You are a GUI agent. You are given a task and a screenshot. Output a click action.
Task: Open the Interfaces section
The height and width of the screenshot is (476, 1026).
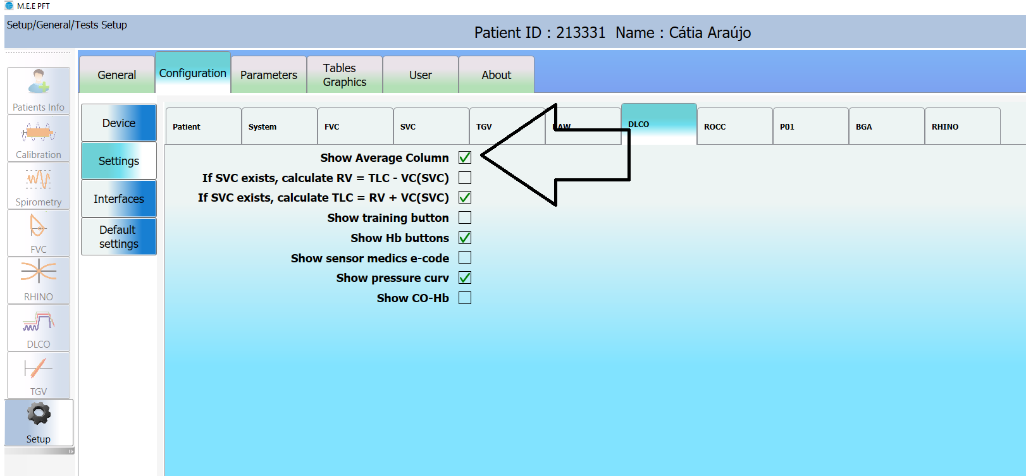point(119,199)
